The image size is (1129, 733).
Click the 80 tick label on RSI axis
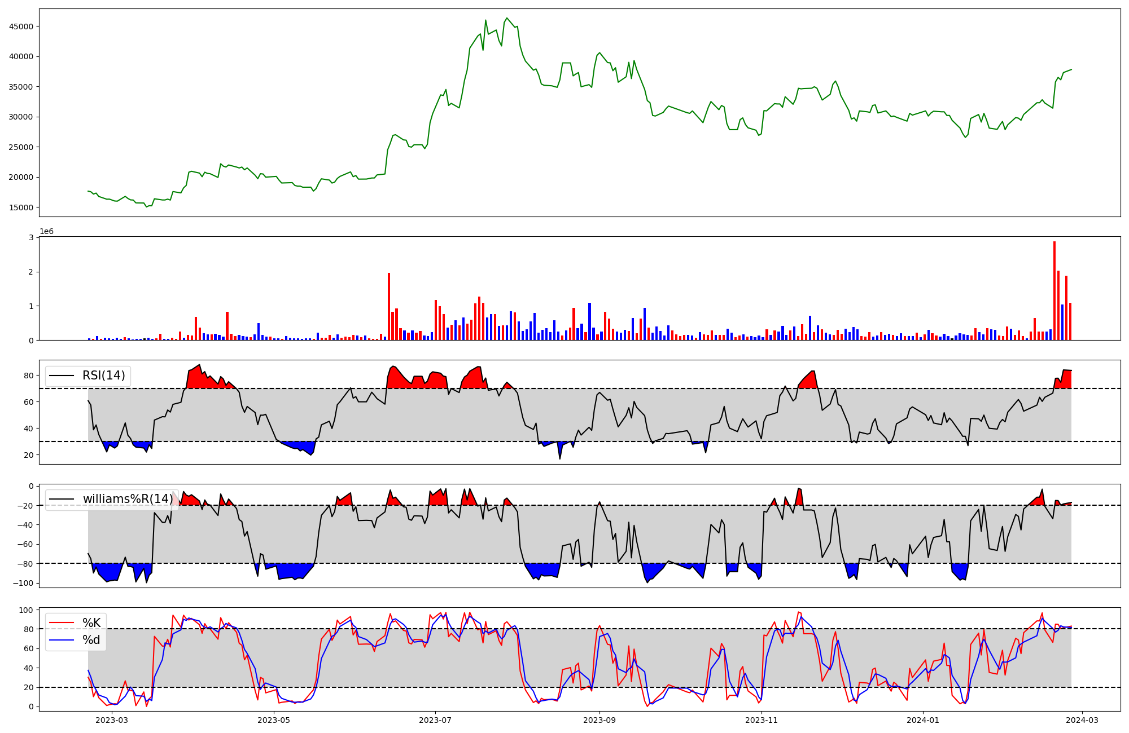point(28,376)
